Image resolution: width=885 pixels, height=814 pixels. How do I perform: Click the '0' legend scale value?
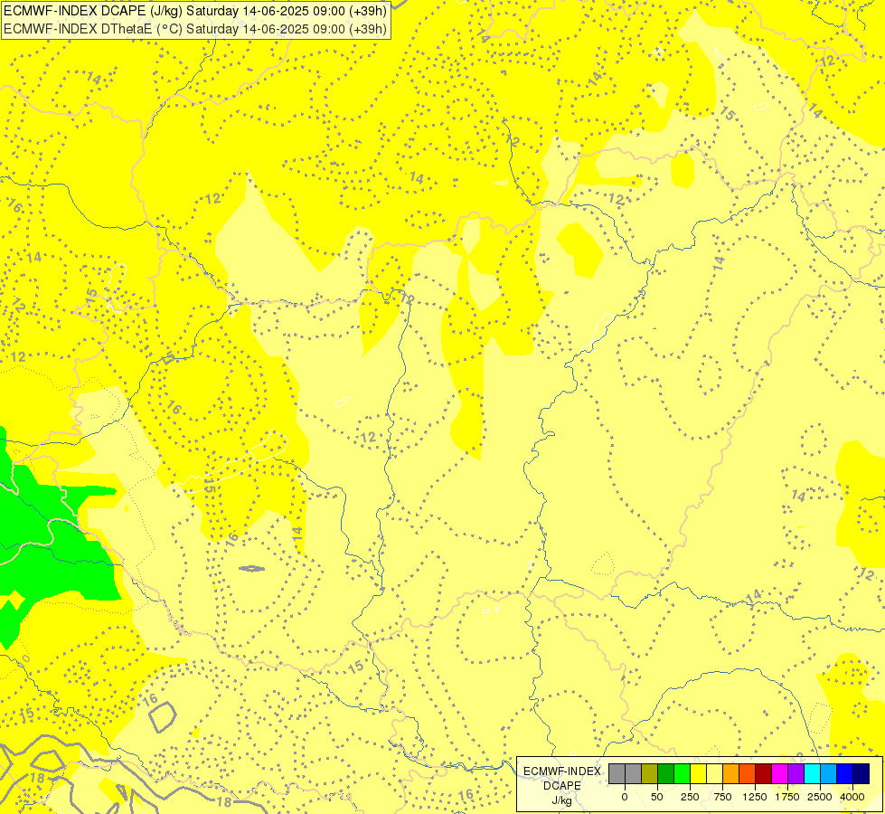pyautogui.click(x=625, y=797)
